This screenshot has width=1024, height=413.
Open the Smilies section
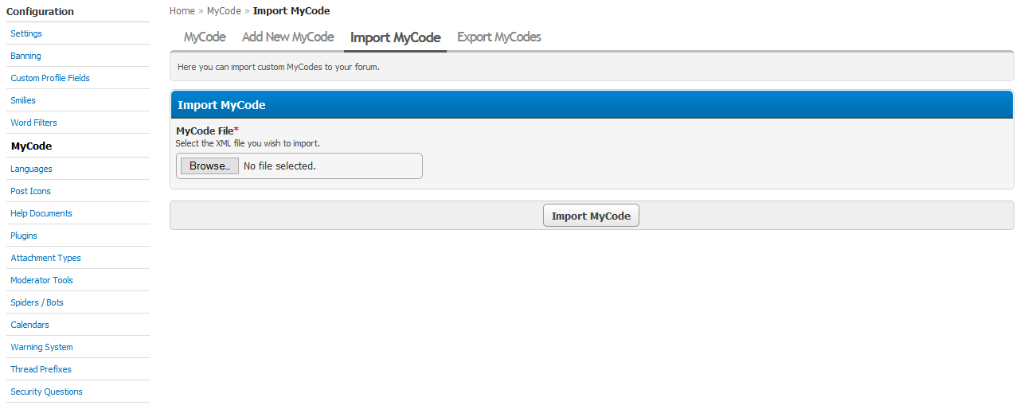23,100
